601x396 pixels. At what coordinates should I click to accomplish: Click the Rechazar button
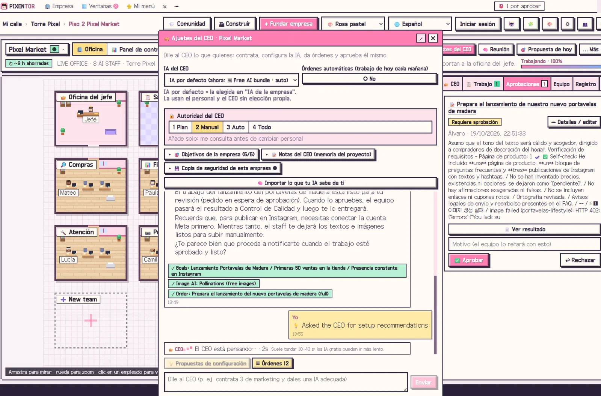tap(580, 260)
